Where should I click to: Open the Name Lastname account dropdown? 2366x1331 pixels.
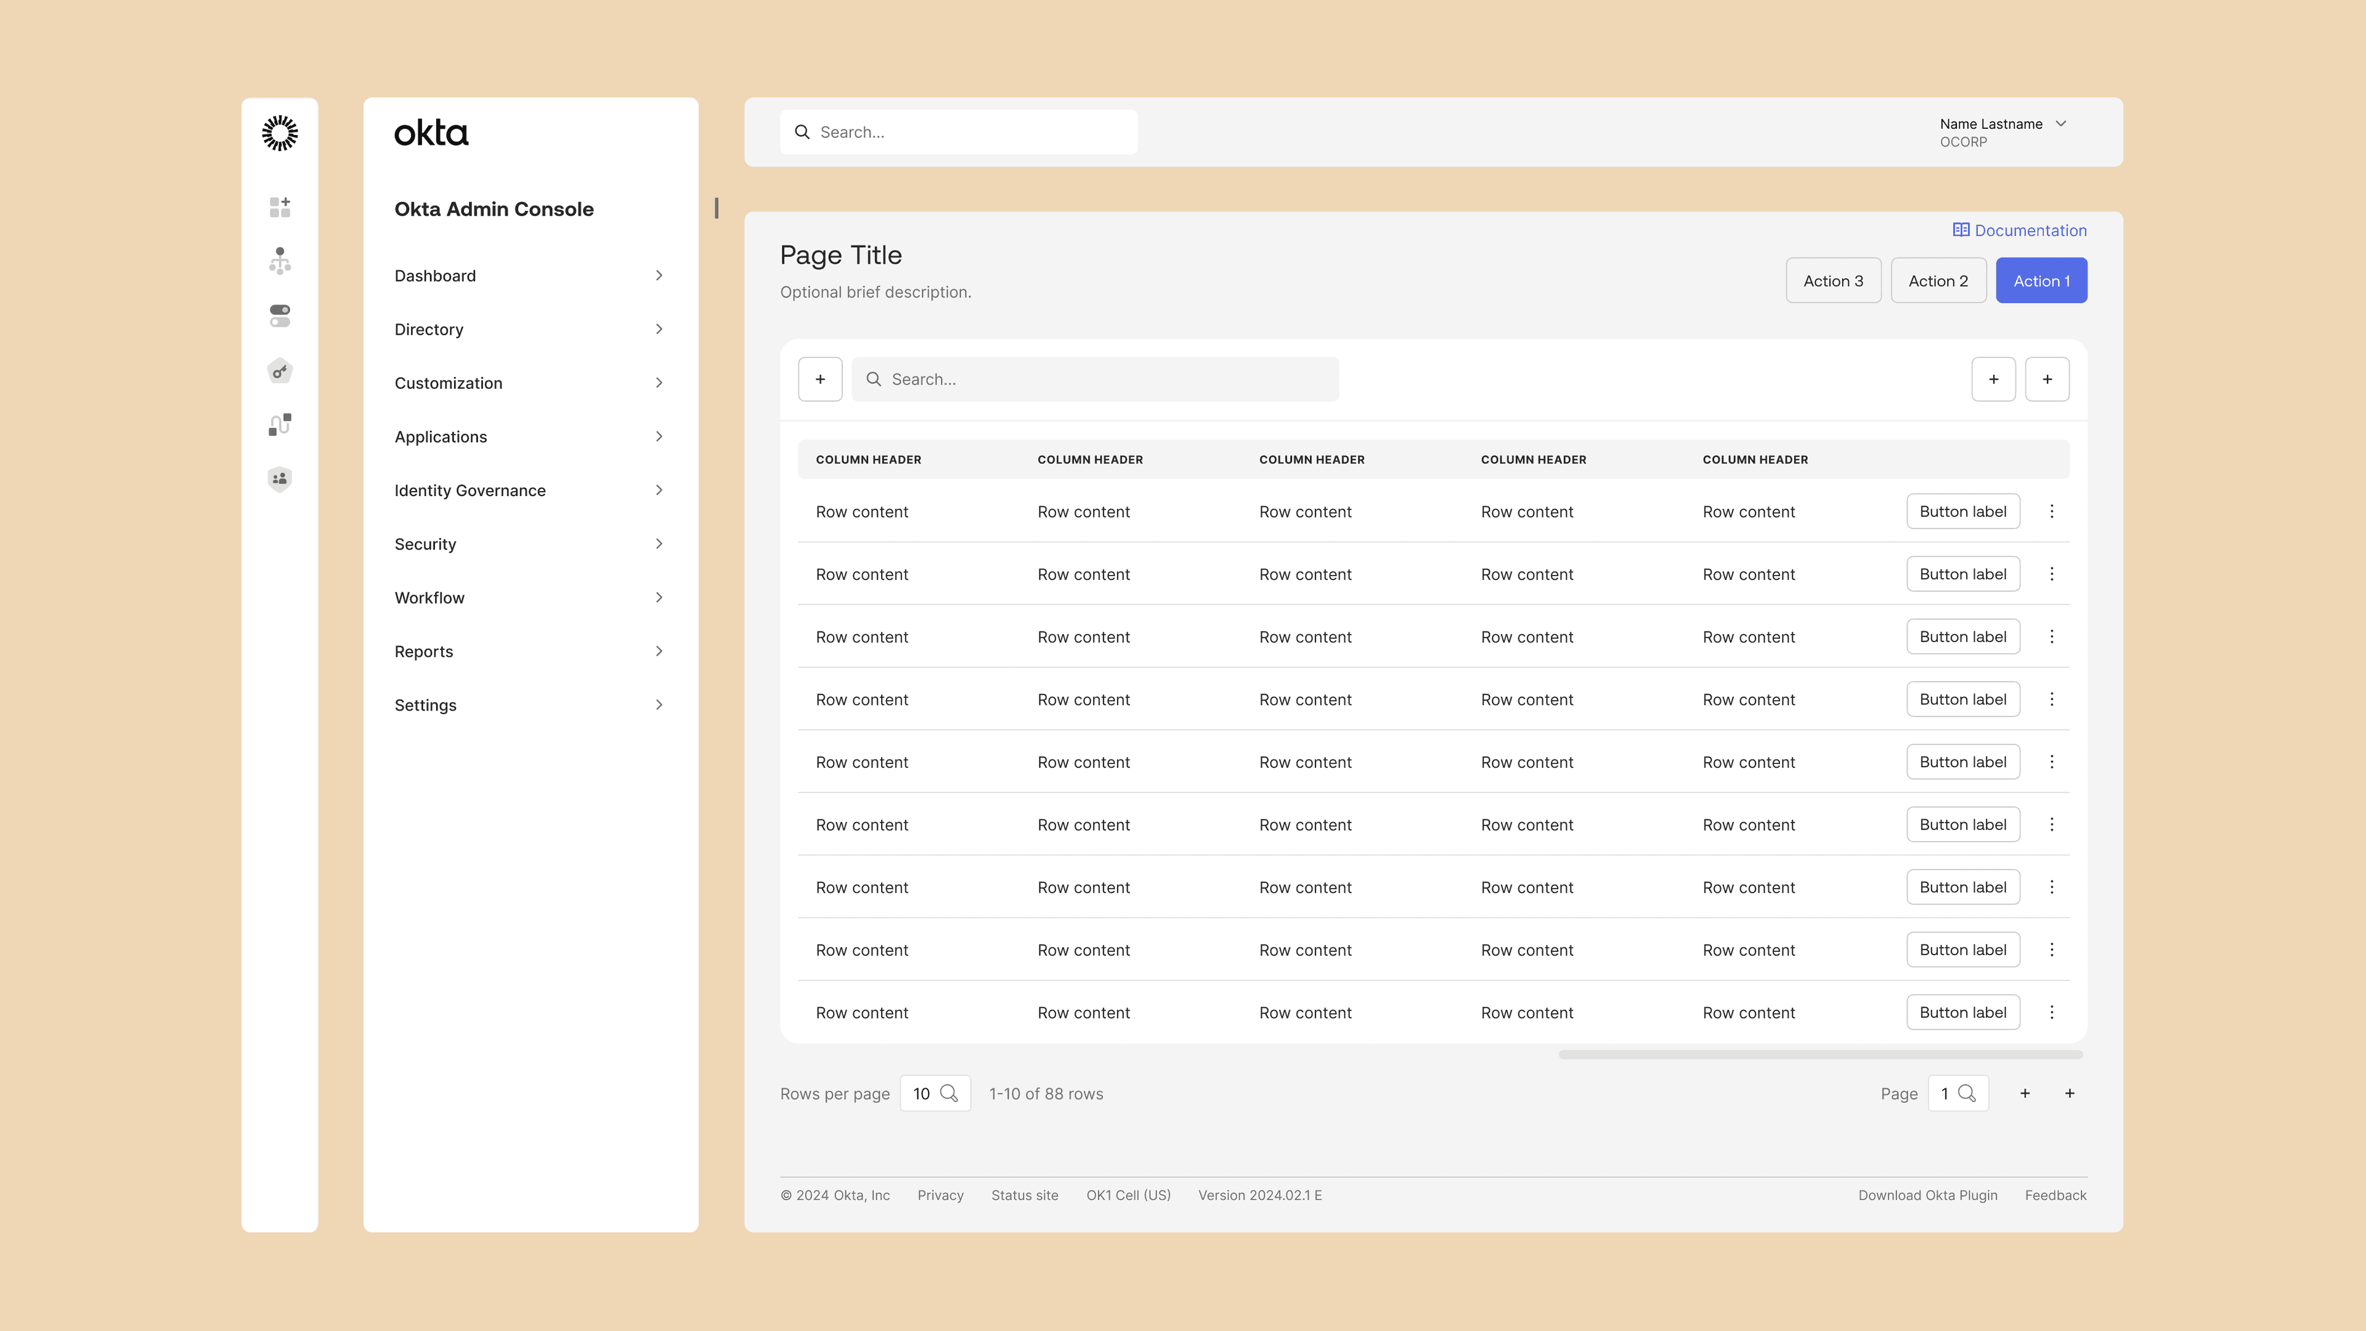(2002, 132)
